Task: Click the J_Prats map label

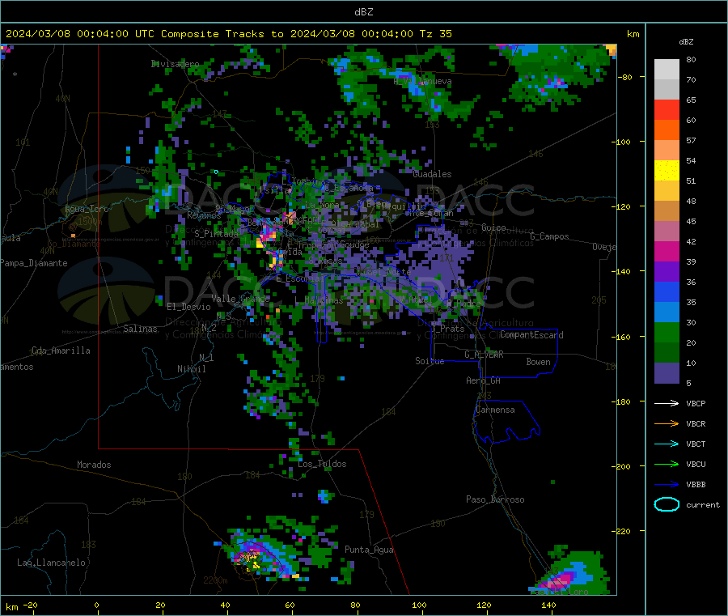Action: [x=450, y=329]
